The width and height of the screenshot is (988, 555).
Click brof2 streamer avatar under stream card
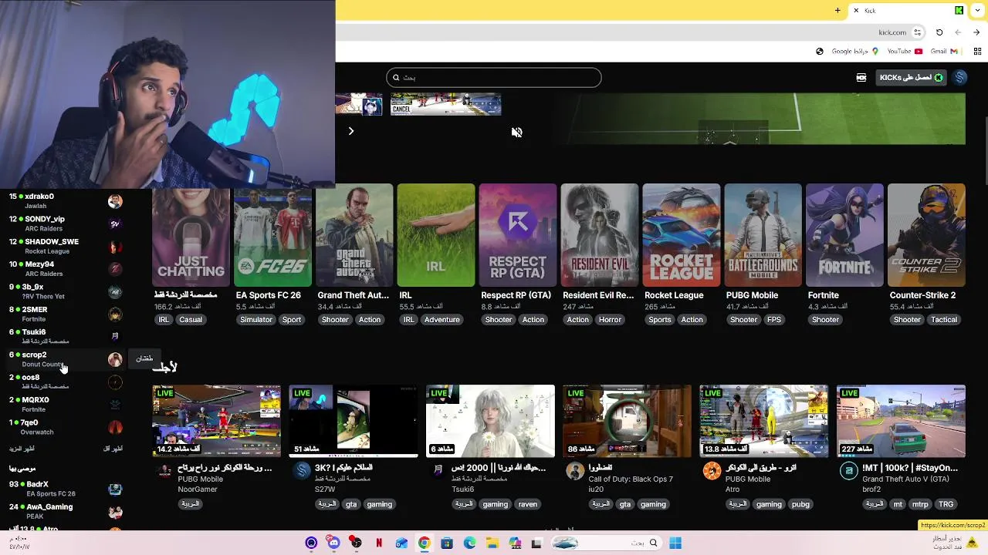tap(848, 471)
